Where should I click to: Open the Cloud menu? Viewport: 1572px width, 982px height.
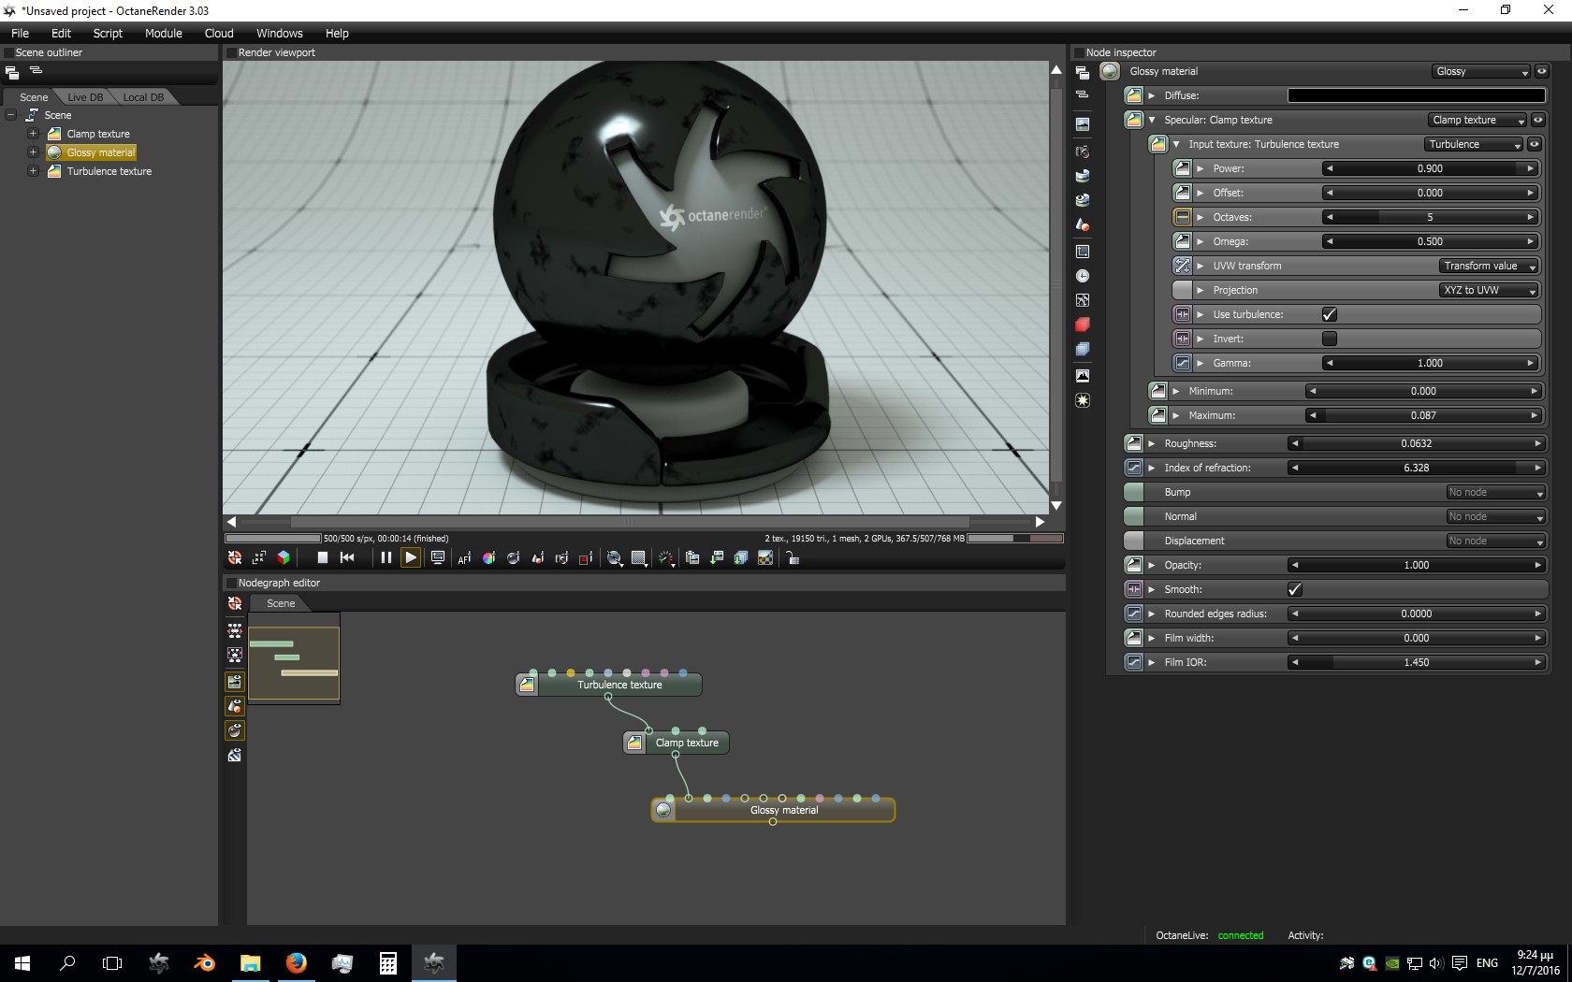219,33
